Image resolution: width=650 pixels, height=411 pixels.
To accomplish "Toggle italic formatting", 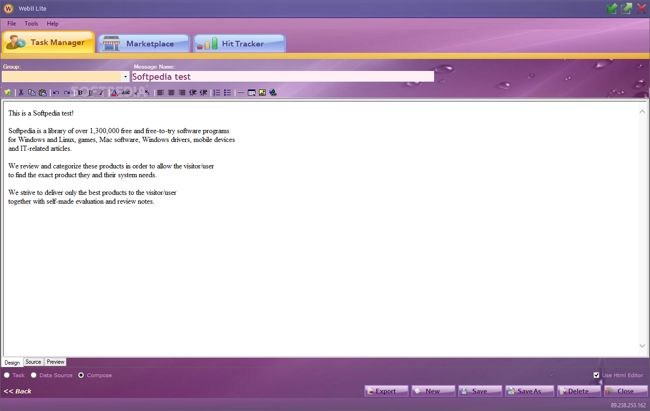I will tap(101, 93).
